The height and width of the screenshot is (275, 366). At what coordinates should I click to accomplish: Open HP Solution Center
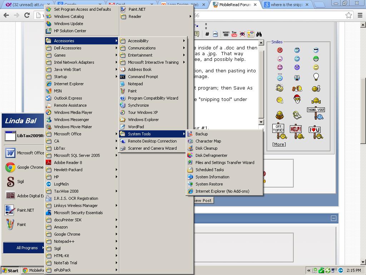pos(82,31)
